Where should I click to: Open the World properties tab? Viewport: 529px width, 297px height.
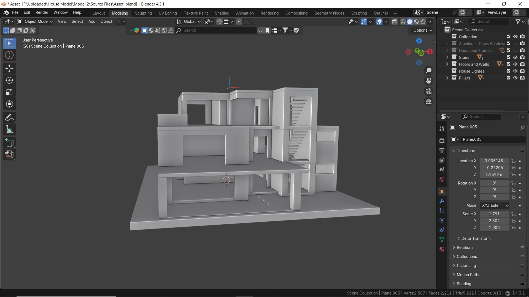pos(442,179)
